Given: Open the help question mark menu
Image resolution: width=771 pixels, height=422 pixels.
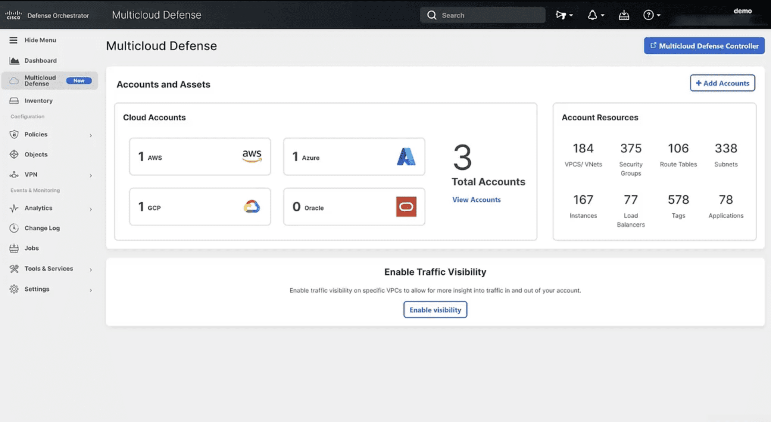Looking at the screenshot, I should [651, 15].
